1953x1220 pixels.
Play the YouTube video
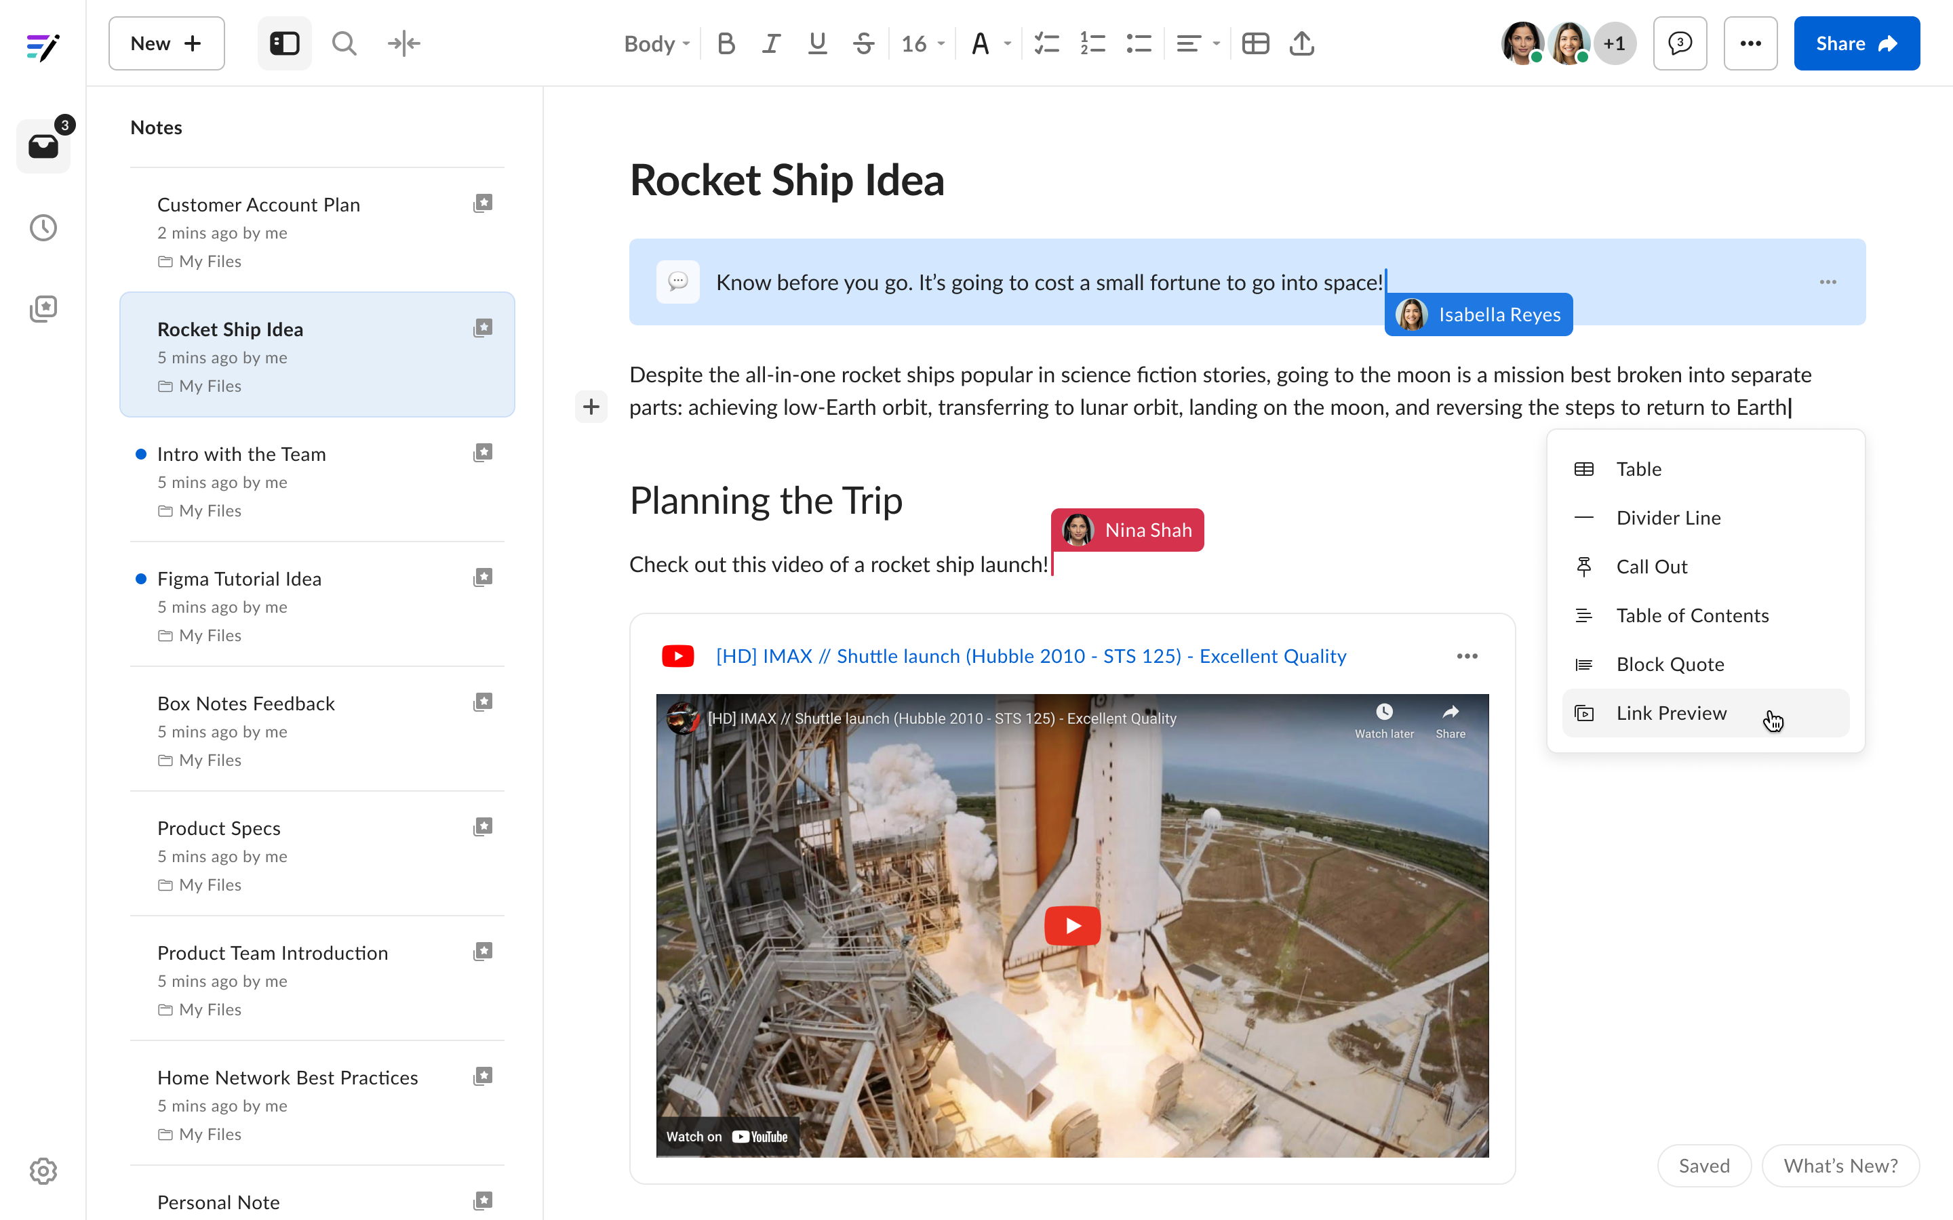(x=1071, y=925)
